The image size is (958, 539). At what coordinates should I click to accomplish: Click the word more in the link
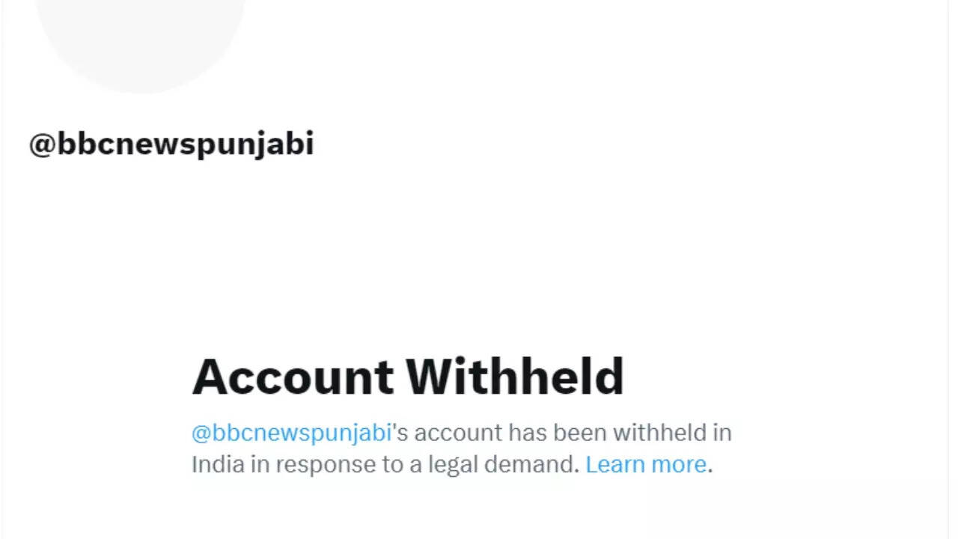coord(678,464)
